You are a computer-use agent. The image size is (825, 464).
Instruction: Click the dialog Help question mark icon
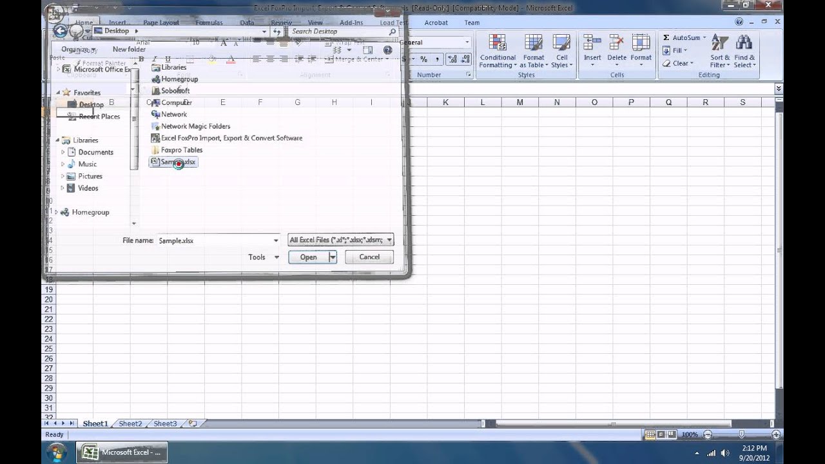387,50
